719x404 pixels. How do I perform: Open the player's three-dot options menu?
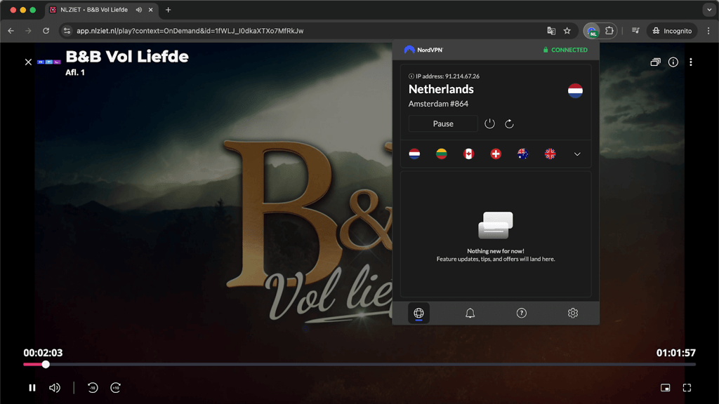691,62
